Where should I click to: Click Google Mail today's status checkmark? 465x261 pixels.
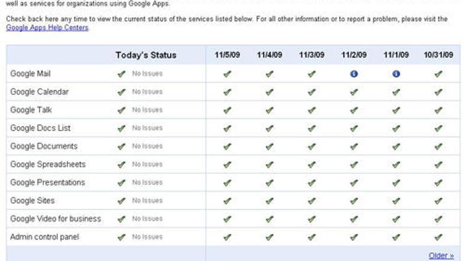tap(121, 74)
